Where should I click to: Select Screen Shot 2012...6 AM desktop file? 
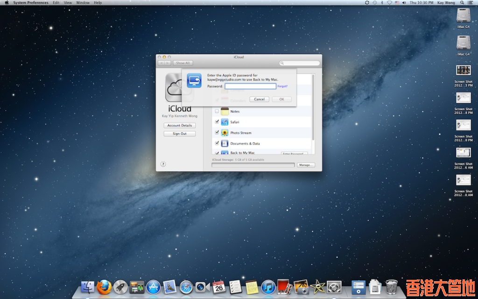[464, 158]
